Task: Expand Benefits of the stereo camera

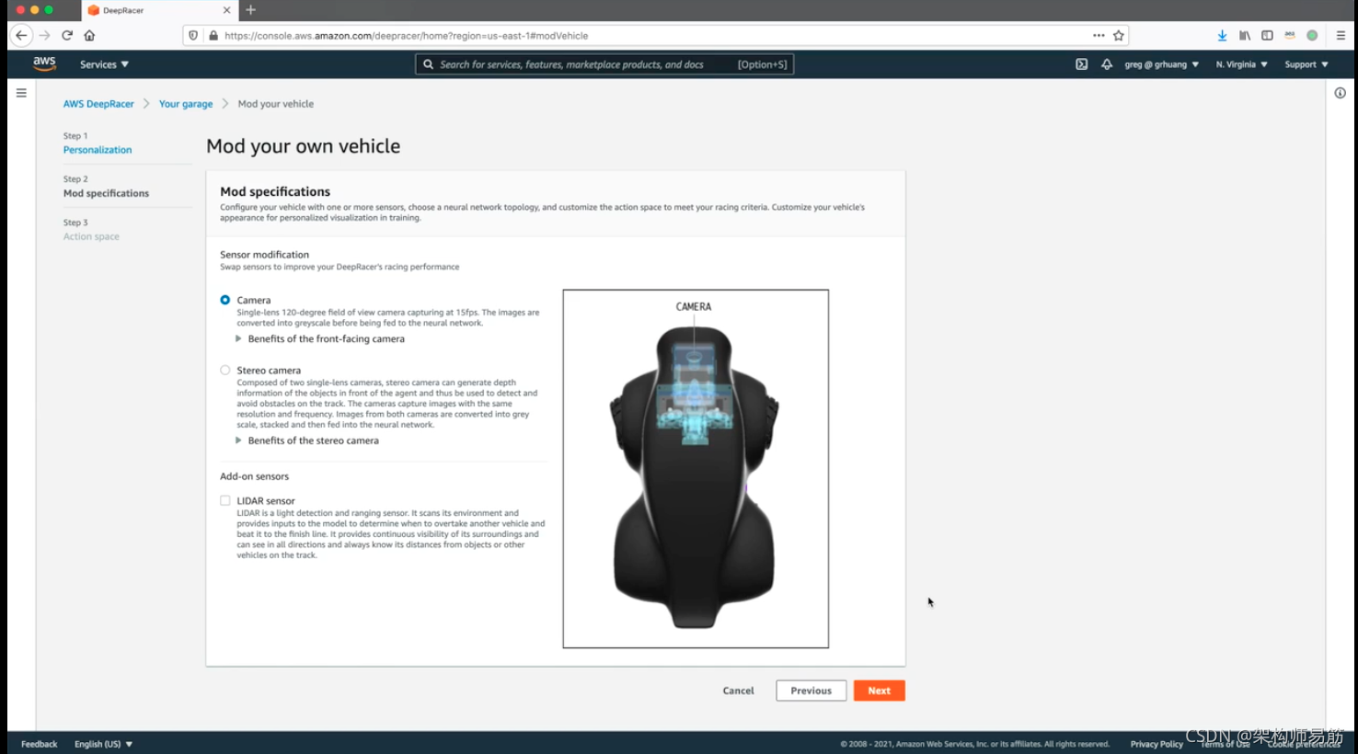Action: [x=307, y=440]
